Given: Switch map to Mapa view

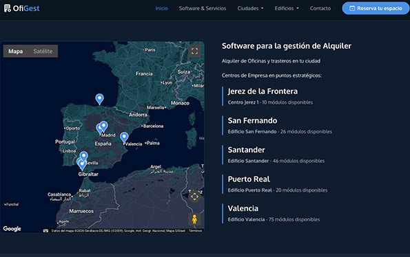Looking at the screenshot, I should coord(15,52).
